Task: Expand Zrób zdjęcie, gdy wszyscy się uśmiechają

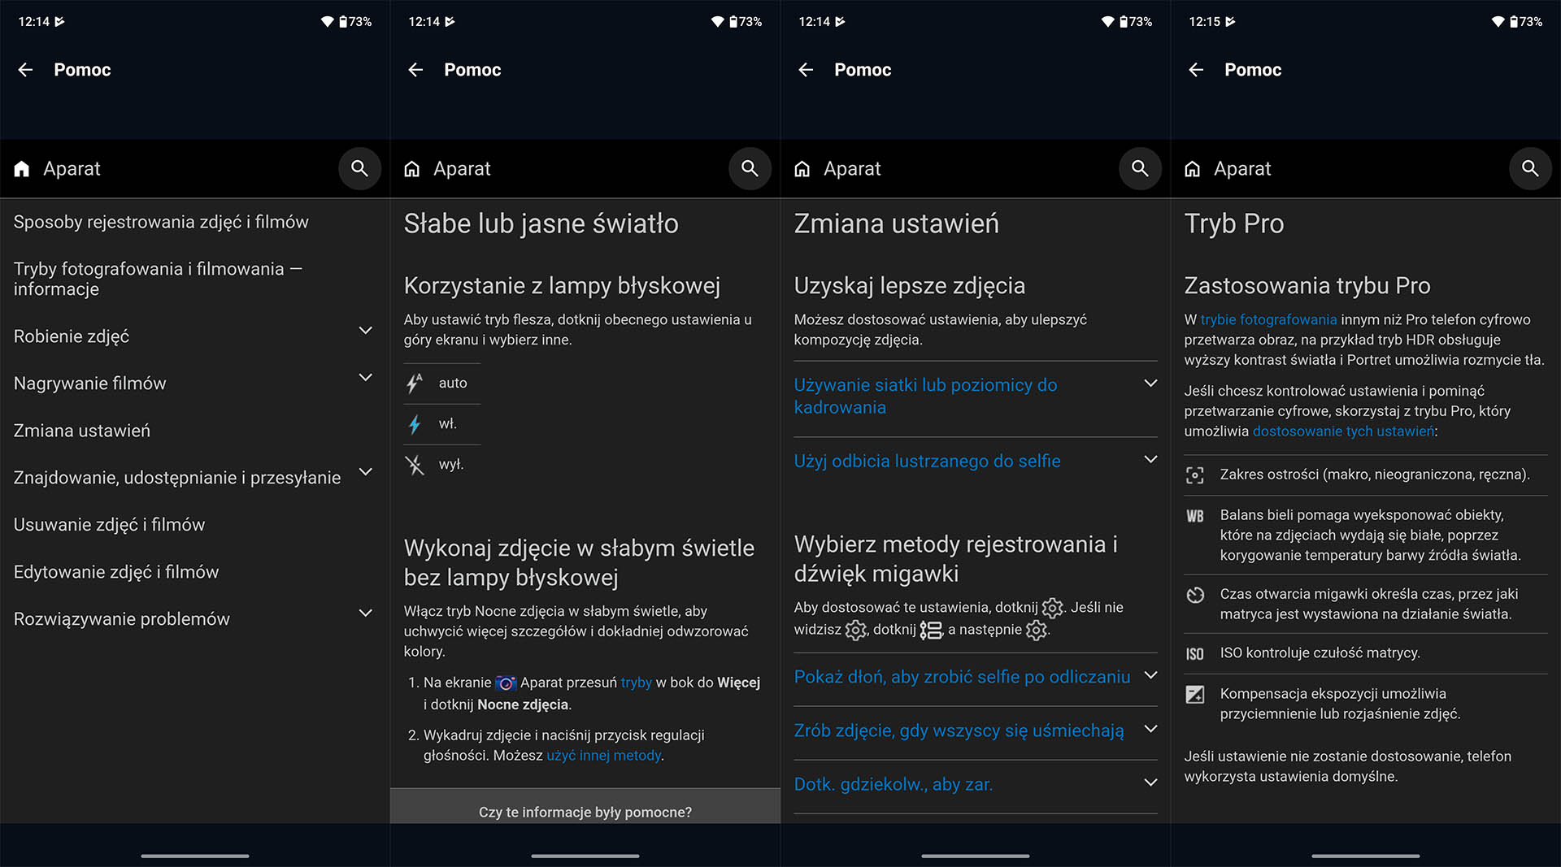Action: point(1150,730)
